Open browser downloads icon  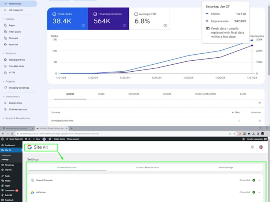[254, 134]
